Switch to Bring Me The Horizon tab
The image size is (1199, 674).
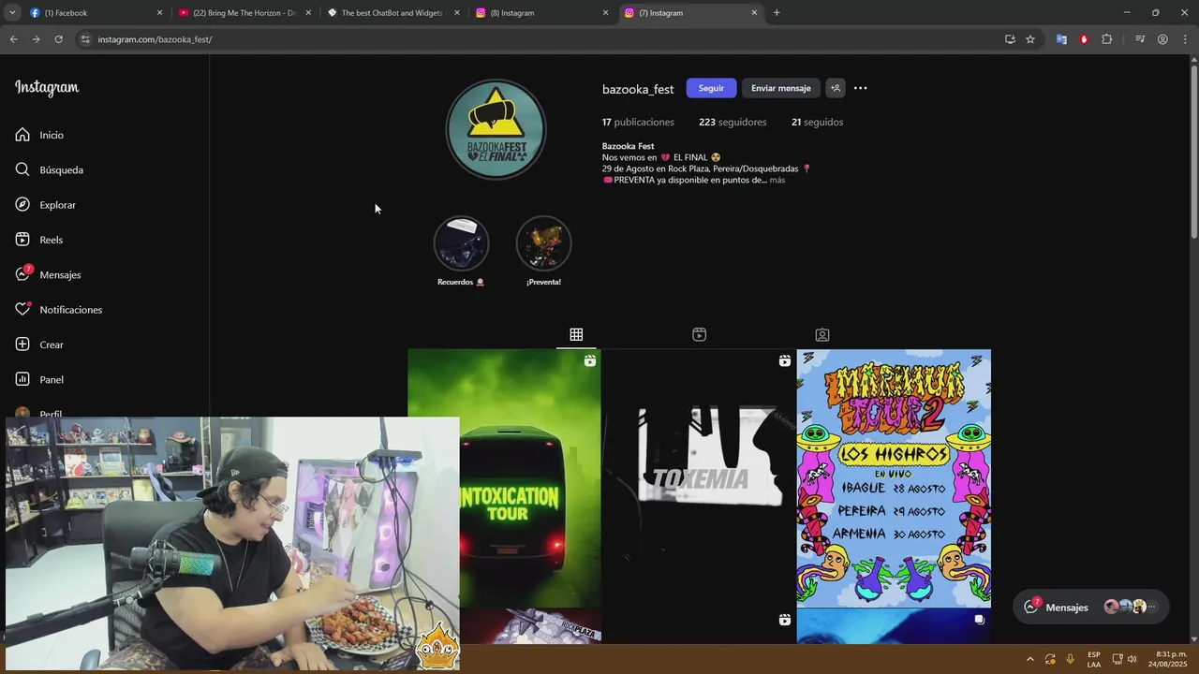point(244,13)
